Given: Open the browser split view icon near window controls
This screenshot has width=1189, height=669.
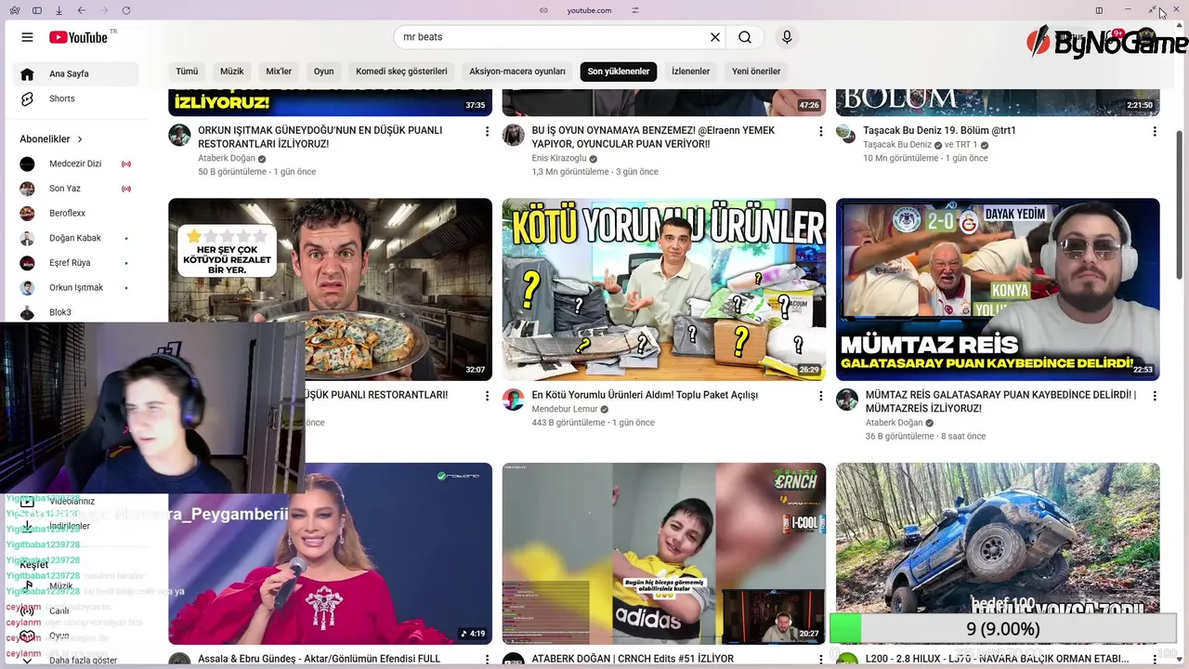Looking at the screenshot, I should [1099, 10].
